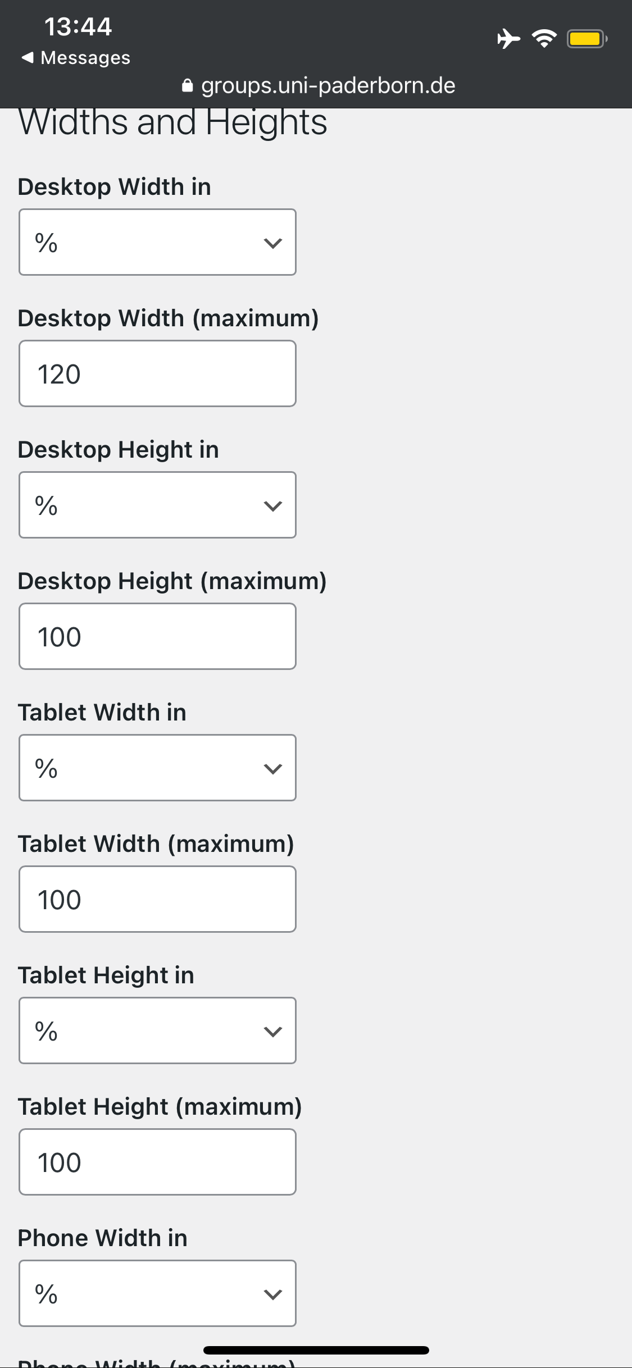
Task: Click the Tablet Height (maximum) input
Action: 157,1162
